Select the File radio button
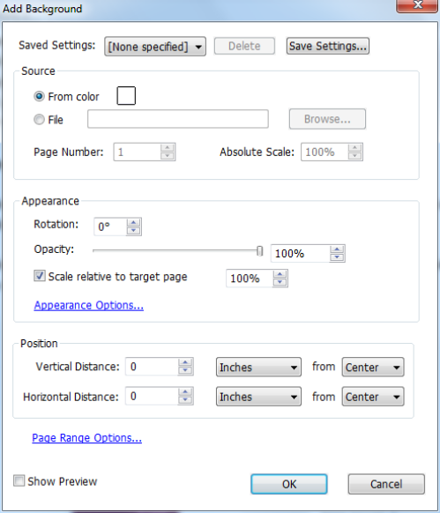 coord(39,119)
